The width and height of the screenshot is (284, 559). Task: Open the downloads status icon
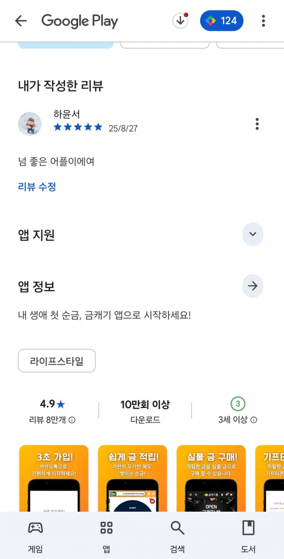click(x=180, y=21)
